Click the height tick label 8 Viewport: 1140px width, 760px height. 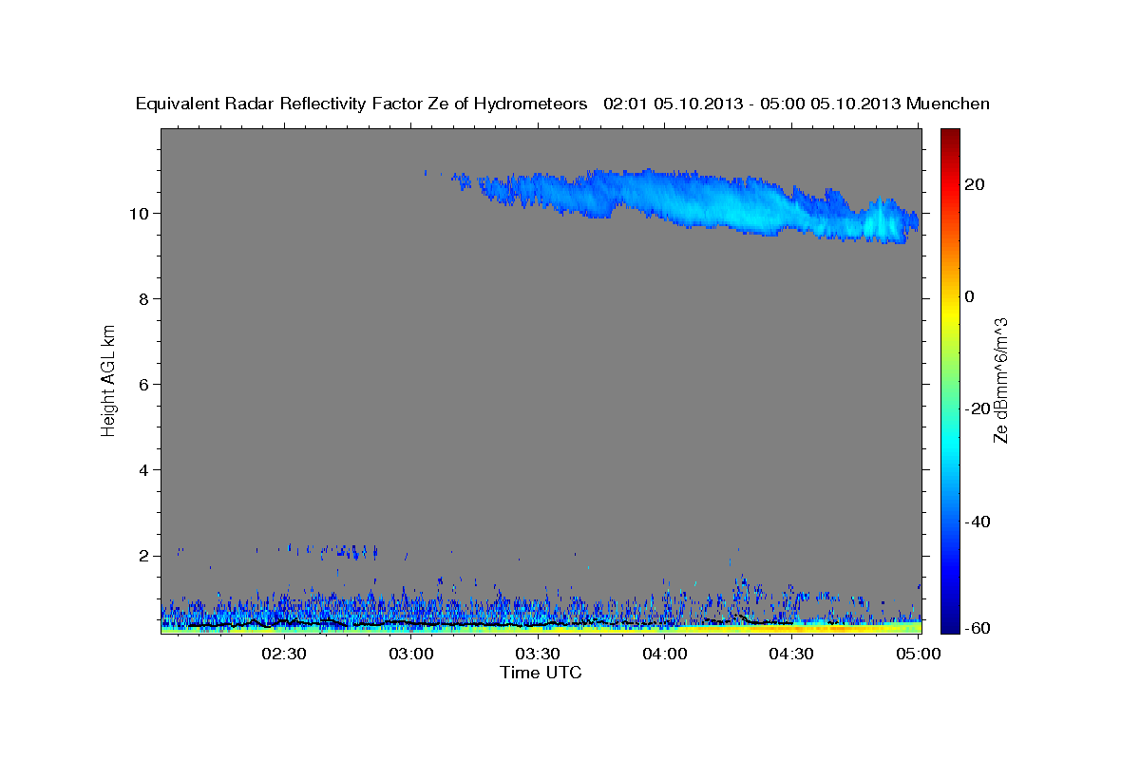tap(144, 298)
